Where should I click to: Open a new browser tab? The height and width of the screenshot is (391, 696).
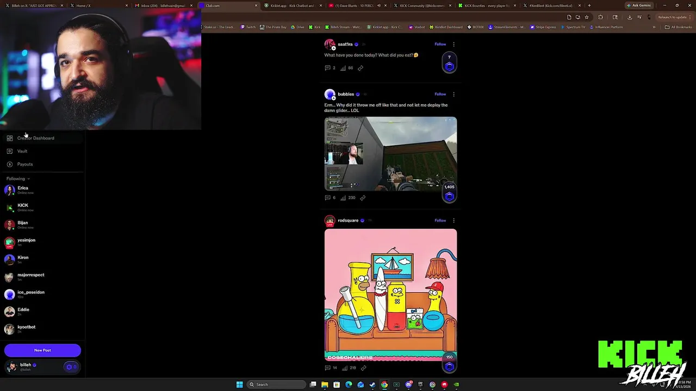589,5
